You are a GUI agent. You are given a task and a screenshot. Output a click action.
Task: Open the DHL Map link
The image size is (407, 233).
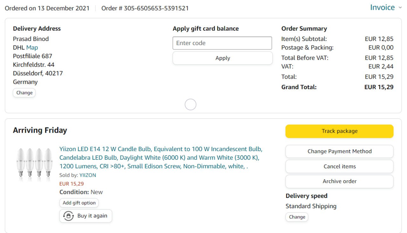coord(32,48)
